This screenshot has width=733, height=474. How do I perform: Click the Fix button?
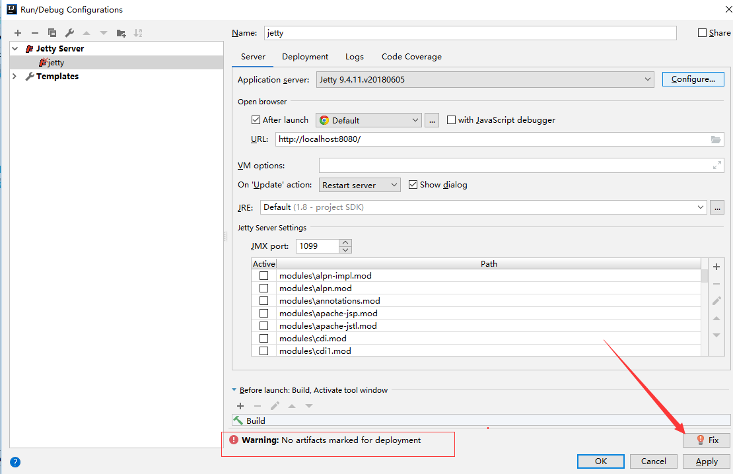click(x=707, y=440)
